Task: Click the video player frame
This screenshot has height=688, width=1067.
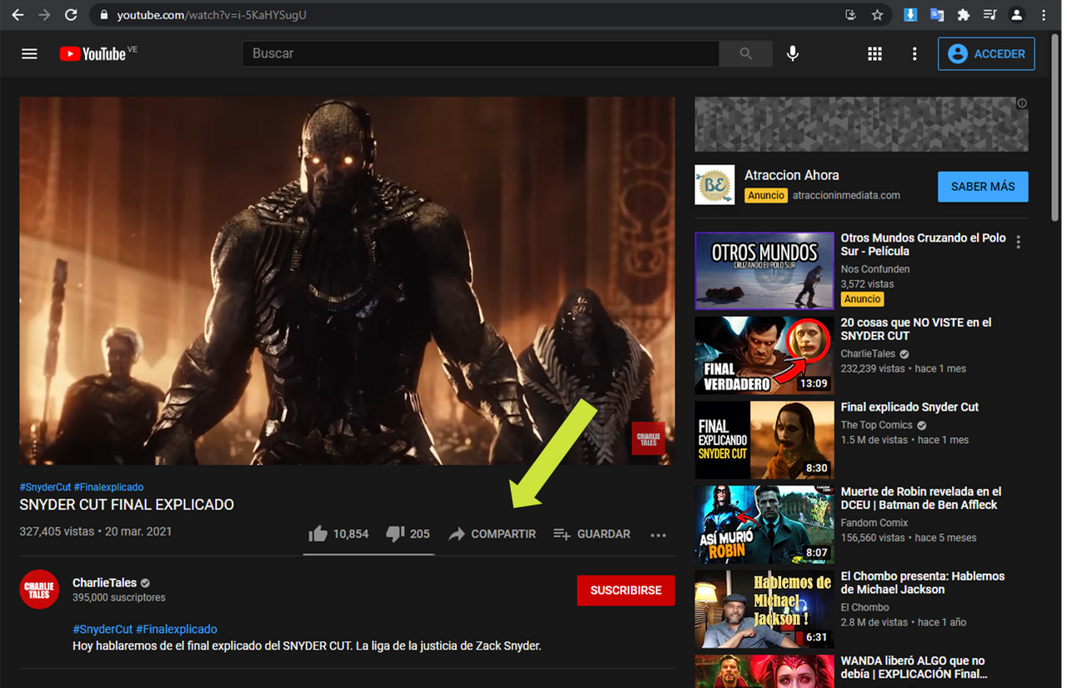Action: pos(347,281)
